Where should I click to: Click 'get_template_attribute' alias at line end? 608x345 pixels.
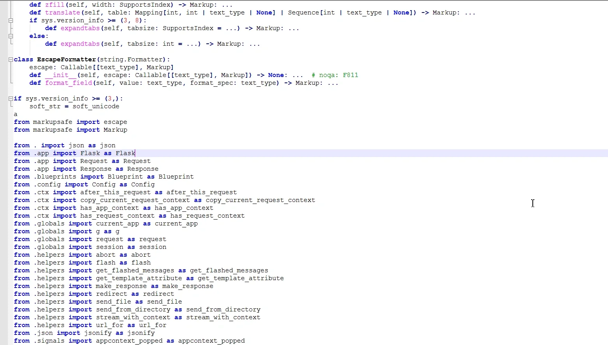[241, 278]
